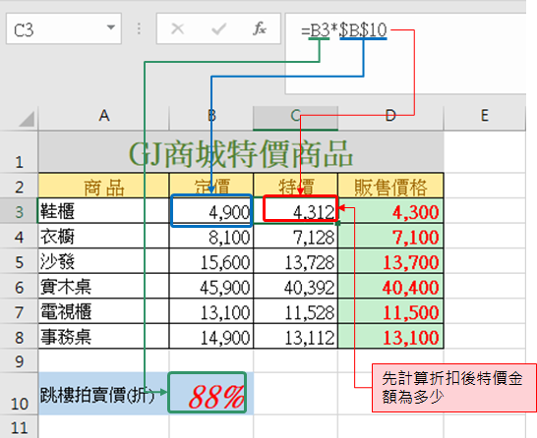
Task: Select the cell 電視櫃
Action: click(x=104, y=311)
